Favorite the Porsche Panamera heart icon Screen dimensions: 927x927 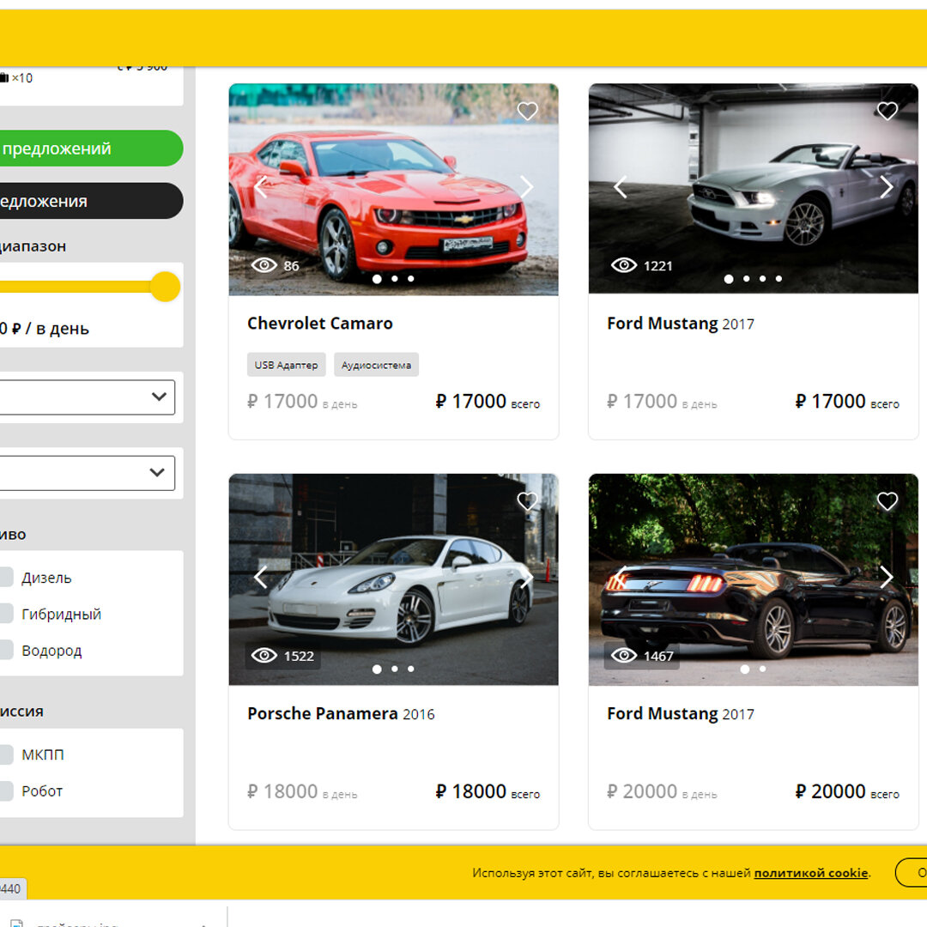(x=527, y=500)
